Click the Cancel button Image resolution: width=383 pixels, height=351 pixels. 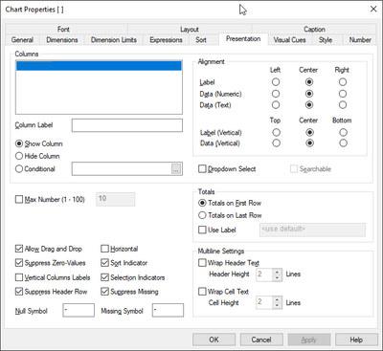261,340
